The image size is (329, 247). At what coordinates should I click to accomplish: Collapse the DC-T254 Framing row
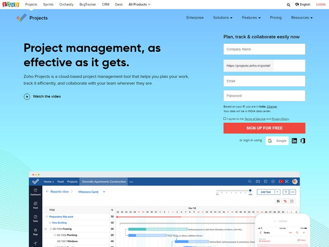51,229
